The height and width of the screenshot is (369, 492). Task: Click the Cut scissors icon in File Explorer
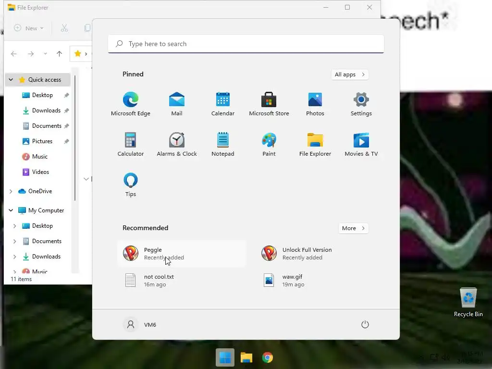[x=64, y=28]
